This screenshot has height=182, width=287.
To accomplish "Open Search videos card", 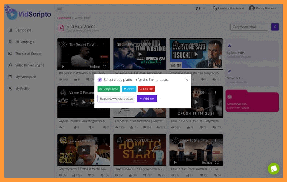I will (x=252, y=100).
